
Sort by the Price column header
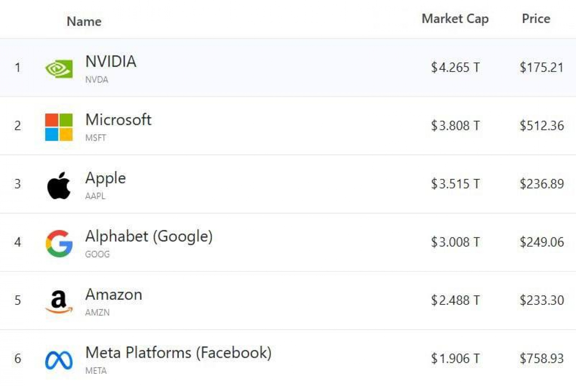536,19
